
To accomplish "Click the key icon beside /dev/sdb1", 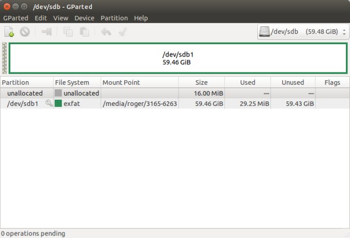I will click(49, 103).
